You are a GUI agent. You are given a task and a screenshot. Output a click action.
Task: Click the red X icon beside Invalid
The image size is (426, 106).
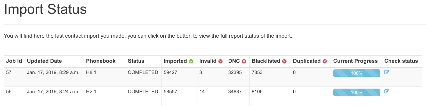click(220, 61)
